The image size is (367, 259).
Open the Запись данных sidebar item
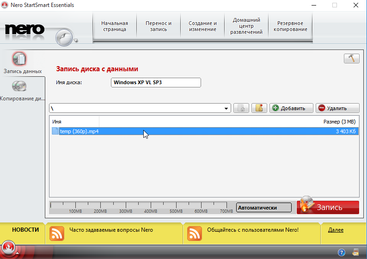tap(23, 63)
